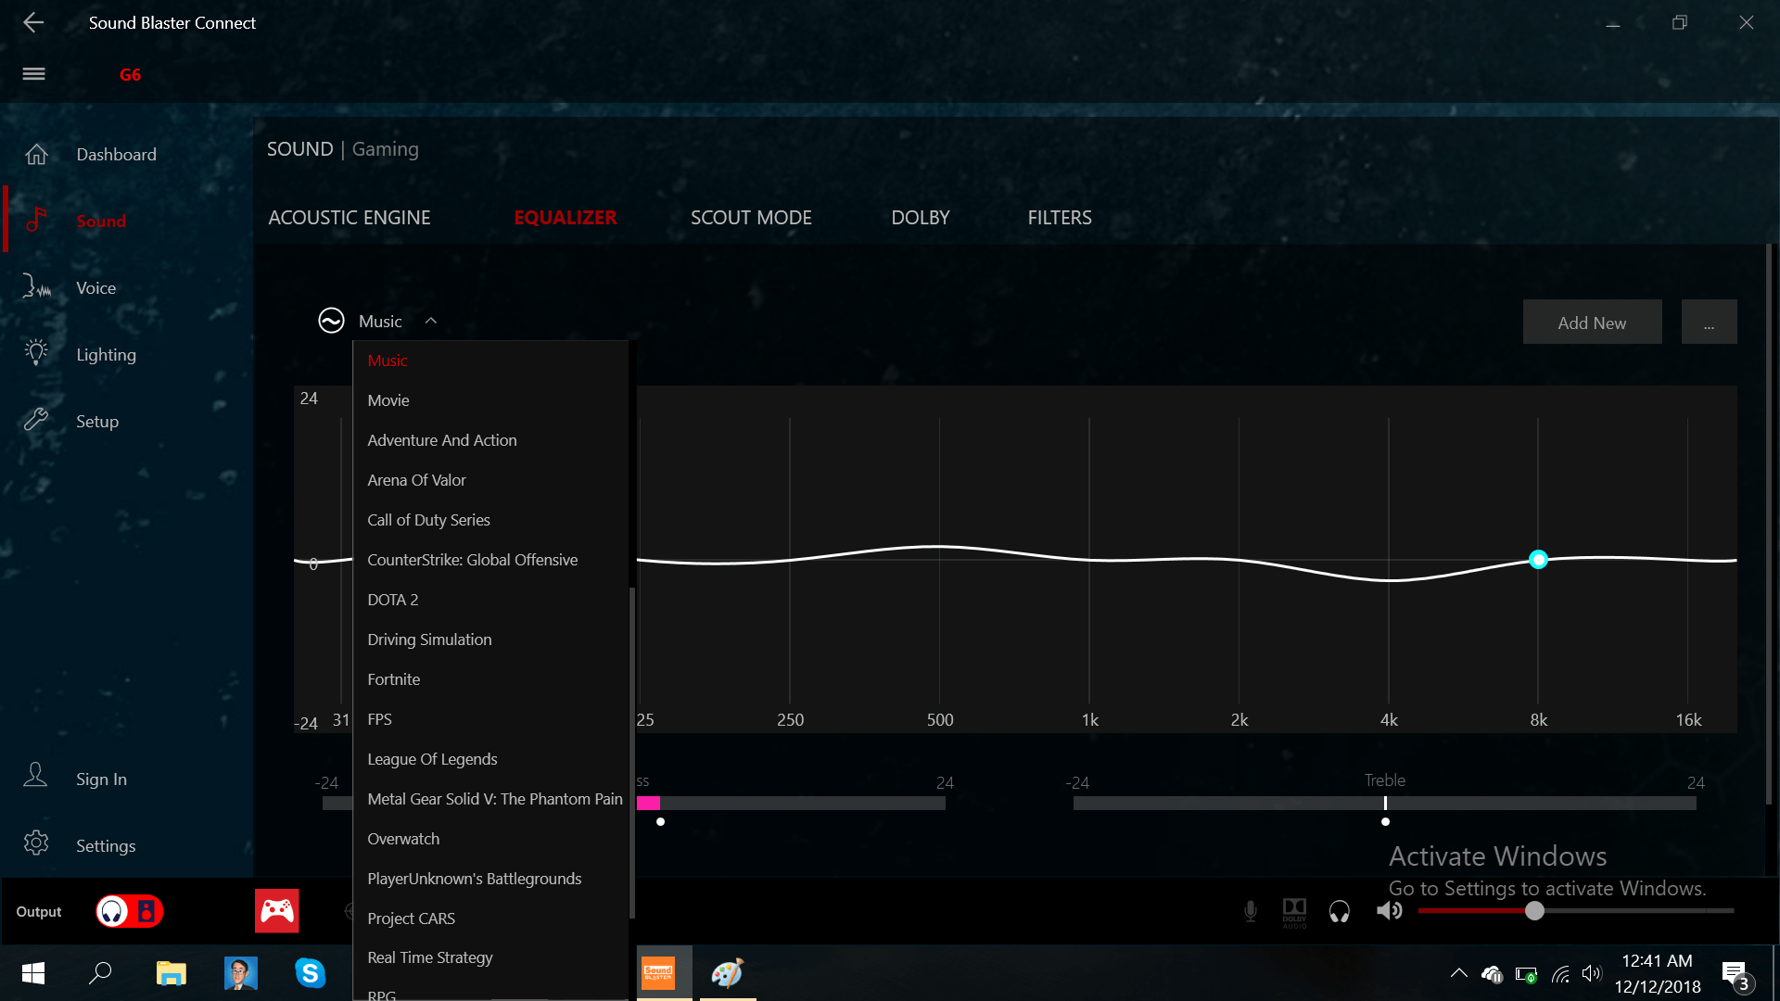Viewport: 1780px width, 1001px height.
Task: Select Call of Duty Series preset
Action: point(428,520)
